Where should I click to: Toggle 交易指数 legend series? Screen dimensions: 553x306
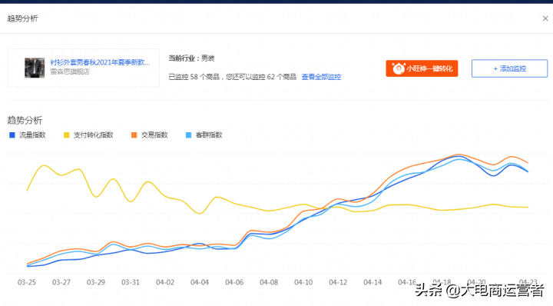click(150, 135)
